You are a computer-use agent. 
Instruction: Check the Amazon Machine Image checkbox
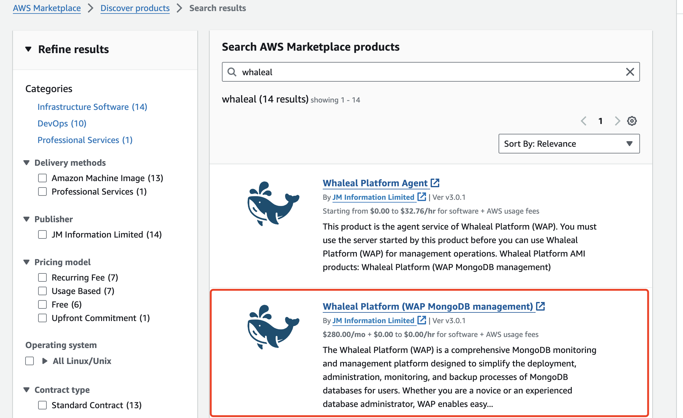click(x=42, y=178)
